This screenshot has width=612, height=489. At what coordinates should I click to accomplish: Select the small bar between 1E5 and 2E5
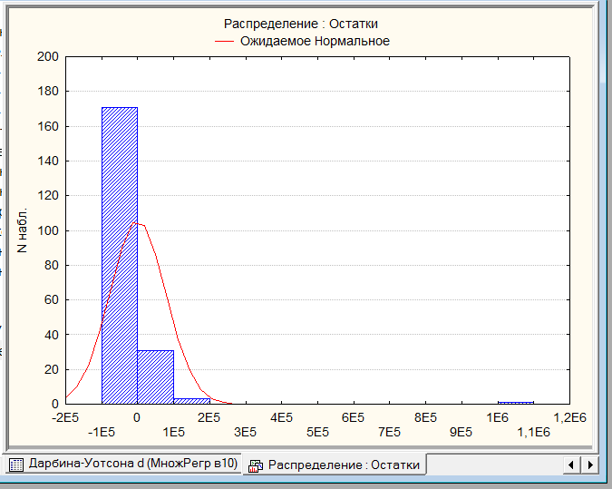tap(191, 401)
